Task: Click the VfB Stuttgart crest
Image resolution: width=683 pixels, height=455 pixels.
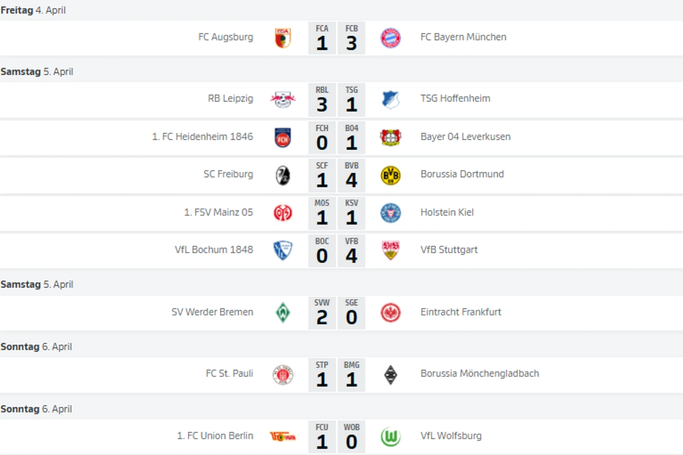Action: click(390, 251)
